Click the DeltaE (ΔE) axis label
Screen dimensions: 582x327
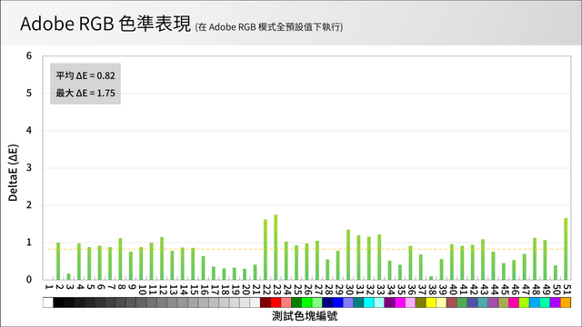[x=13, y=173]
